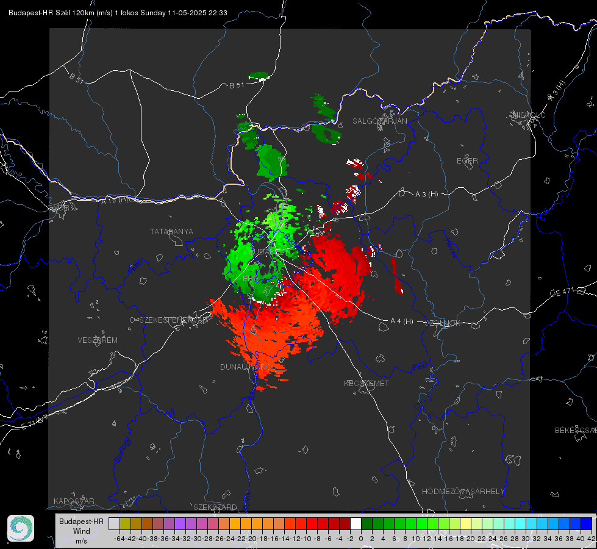Select the grey first swatch left of -64

click(x=114, y=523)
